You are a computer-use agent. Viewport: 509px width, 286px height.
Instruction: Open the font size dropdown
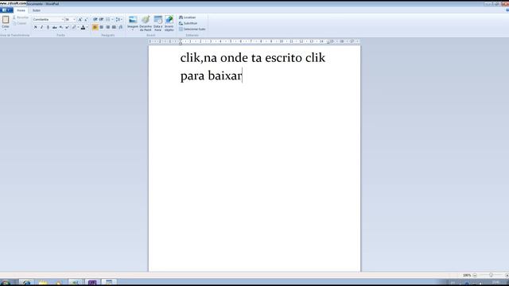(74, 19)
